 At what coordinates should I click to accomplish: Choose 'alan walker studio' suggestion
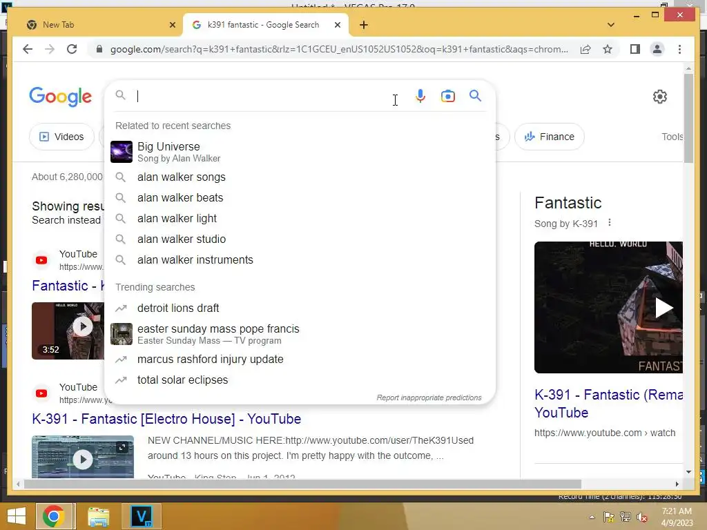click(x=300, y=239)
